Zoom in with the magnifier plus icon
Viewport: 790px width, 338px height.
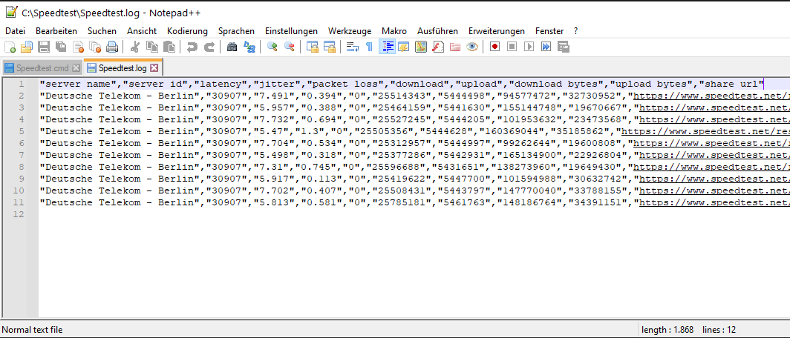(x=272, y=47)
